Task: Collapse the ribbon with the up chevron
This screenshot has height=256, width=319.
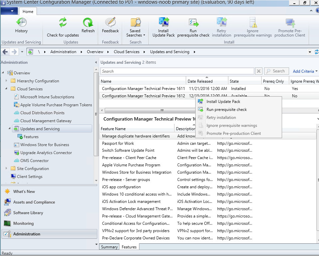Action: (x=311, y=11)
